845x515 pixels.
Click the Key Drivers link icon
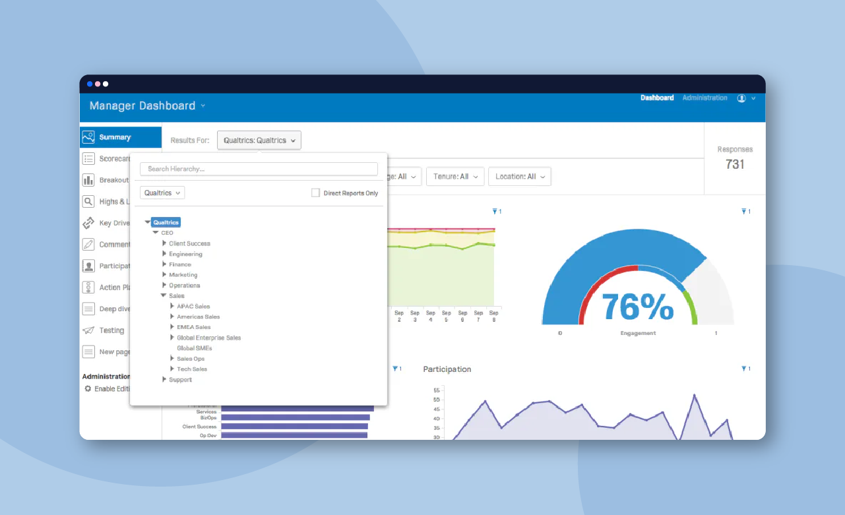88,223
